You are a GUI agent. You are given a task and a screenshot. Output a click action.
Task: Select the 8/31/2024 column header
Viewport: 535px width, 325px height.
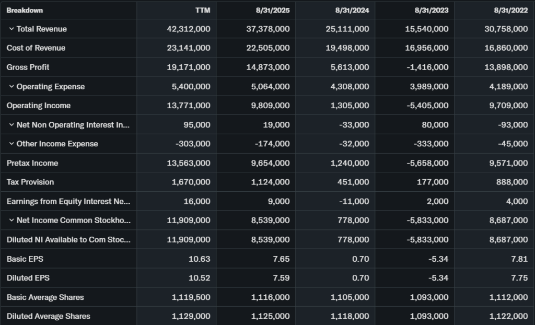tap(353, 10)
